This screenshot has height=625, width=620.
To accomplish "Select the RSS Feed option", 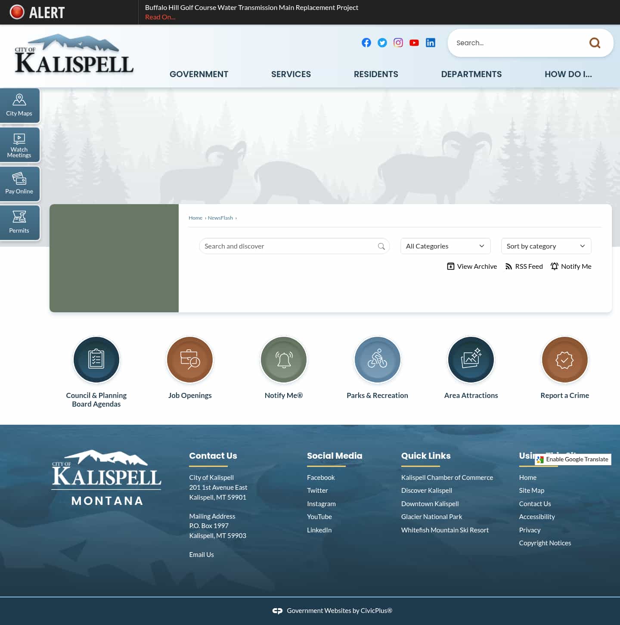I will click(524, 266).
